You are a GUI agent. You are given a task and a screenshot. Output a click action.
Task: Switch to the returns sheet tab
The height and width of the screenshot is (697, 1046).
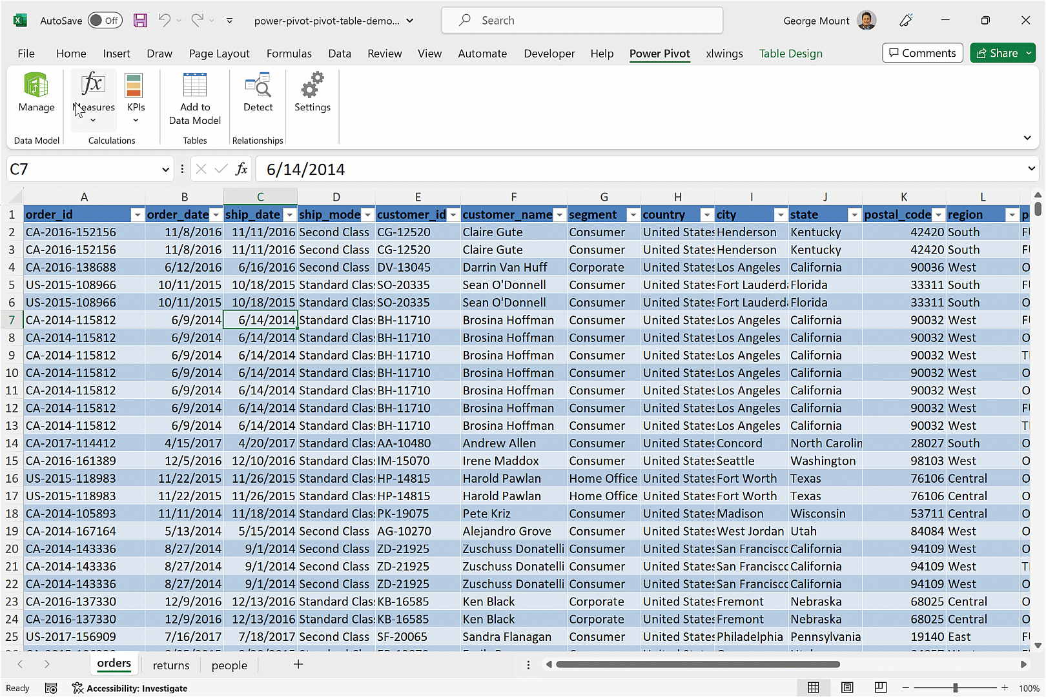pos(170,665)
